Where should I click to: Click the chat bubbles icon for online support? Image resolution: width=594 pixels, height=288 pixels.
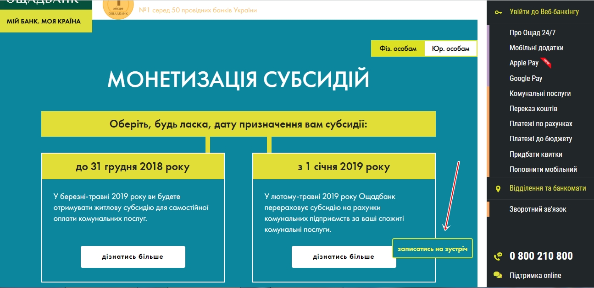[x=498, y=275]
